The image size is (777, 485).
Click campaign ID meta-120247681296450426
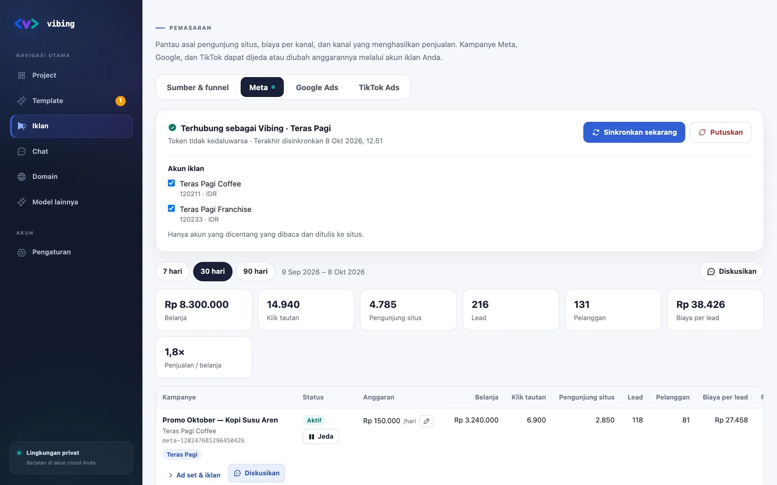[x=203, y=440]
